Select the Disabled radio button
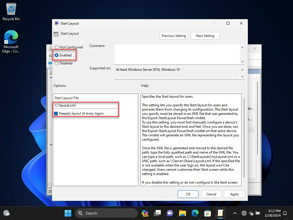Image resolution: width=293 pixels, height=220 pixels. 56,63
